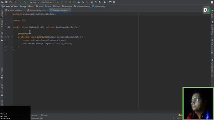The height and width of the screenshot is (120, 214).
Task: Click the MainActivity class gutter icon
Action: (x=9, y=27)
